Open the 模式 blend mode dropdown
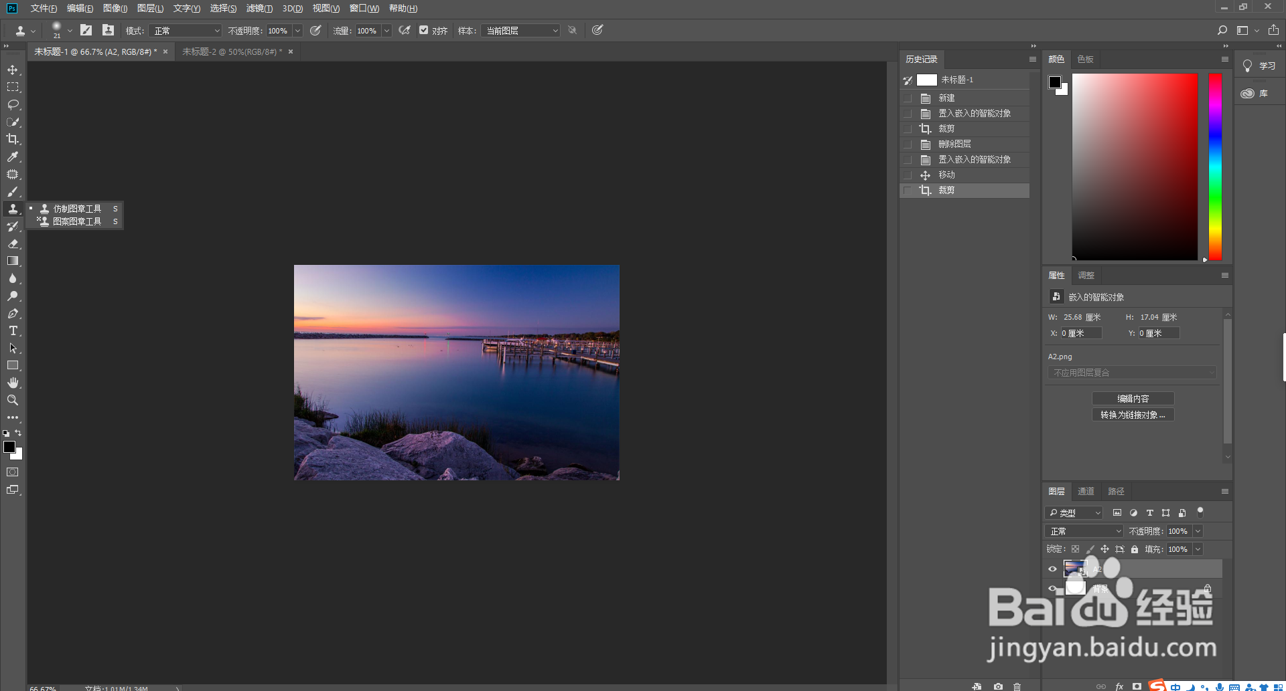This screenshot has height=691, width=1286. [186, 31]
